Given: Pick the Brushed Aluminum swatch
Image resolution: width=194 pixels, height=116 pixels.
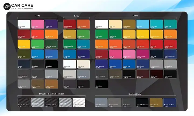Looking at the screenshot, I should (x=101, y=103).
